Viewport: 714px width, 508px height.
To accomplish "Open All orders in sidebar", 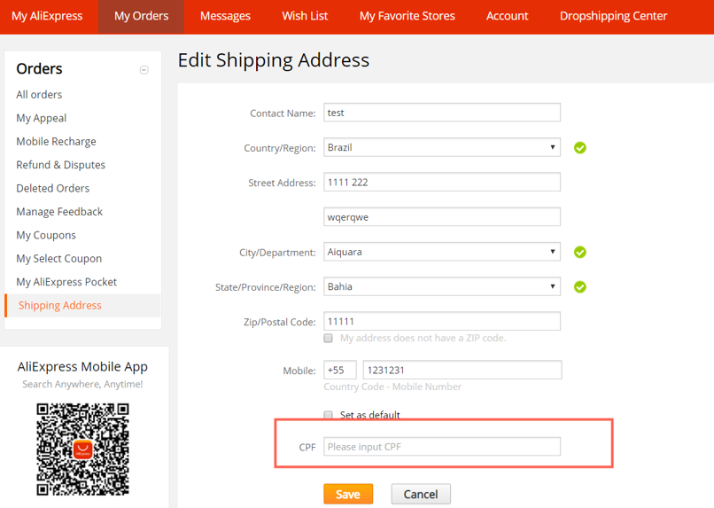I will pos(39,95).
